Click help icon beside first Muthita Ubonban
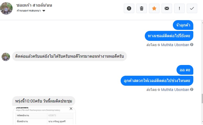The height and width of the screenshot is (125, 203). point(192,45)
